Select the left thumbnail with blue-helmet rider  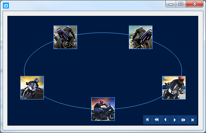click(x=32, y=88)
